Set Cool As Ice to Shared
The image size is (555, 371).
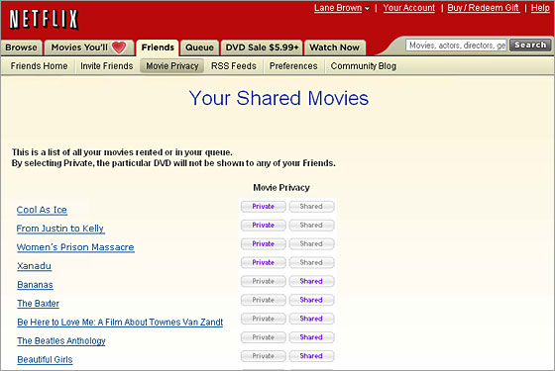tap(311, 207)
